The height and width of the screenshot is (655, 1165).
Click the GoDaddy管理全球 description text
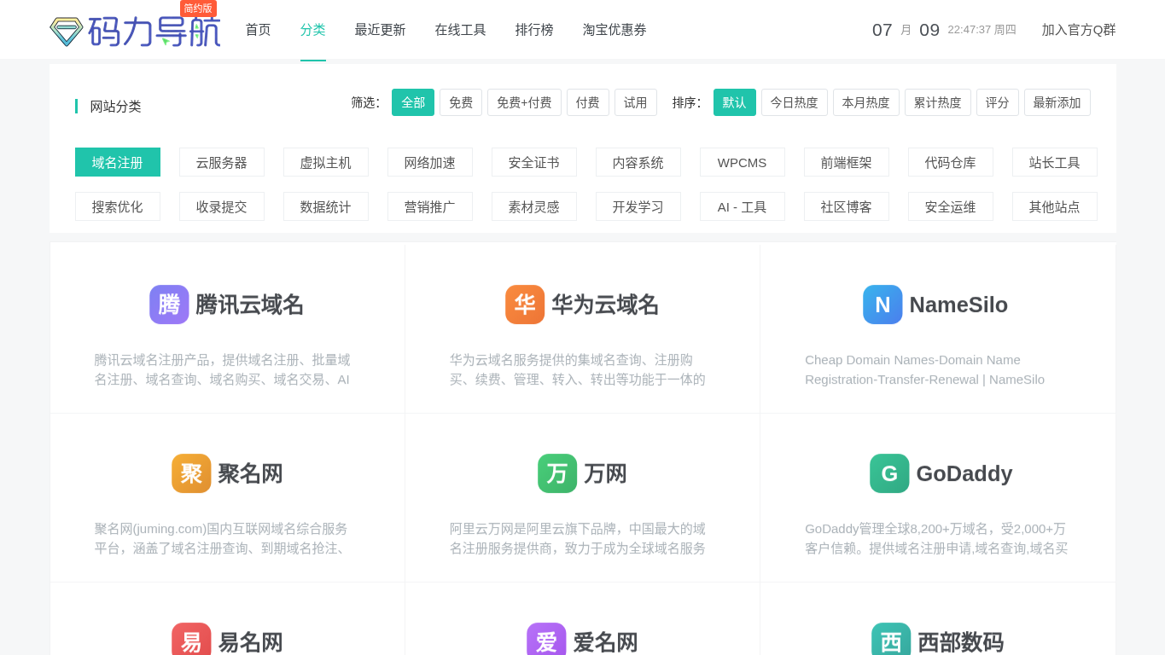pos(936,538)
